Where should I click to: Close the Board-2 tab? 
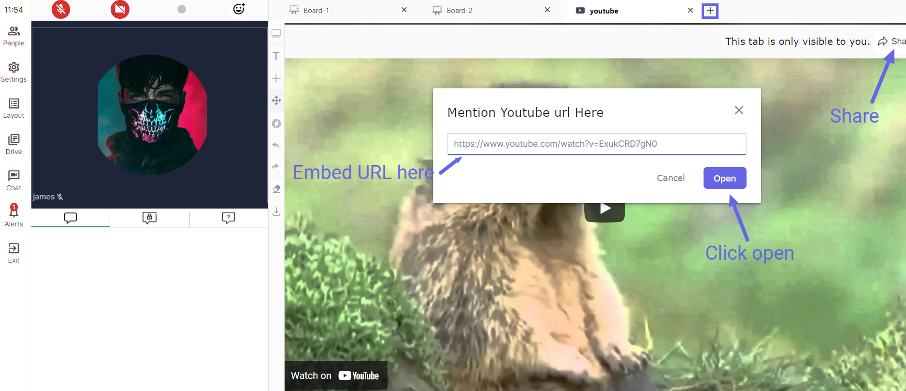pyautogui.click(x=547, y=10)
